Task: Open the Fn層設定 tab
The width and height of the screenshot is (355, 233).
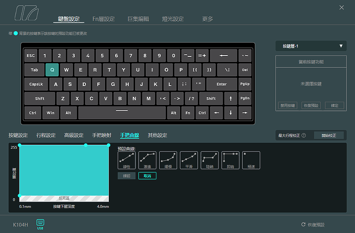Action: tap(103, 19)
